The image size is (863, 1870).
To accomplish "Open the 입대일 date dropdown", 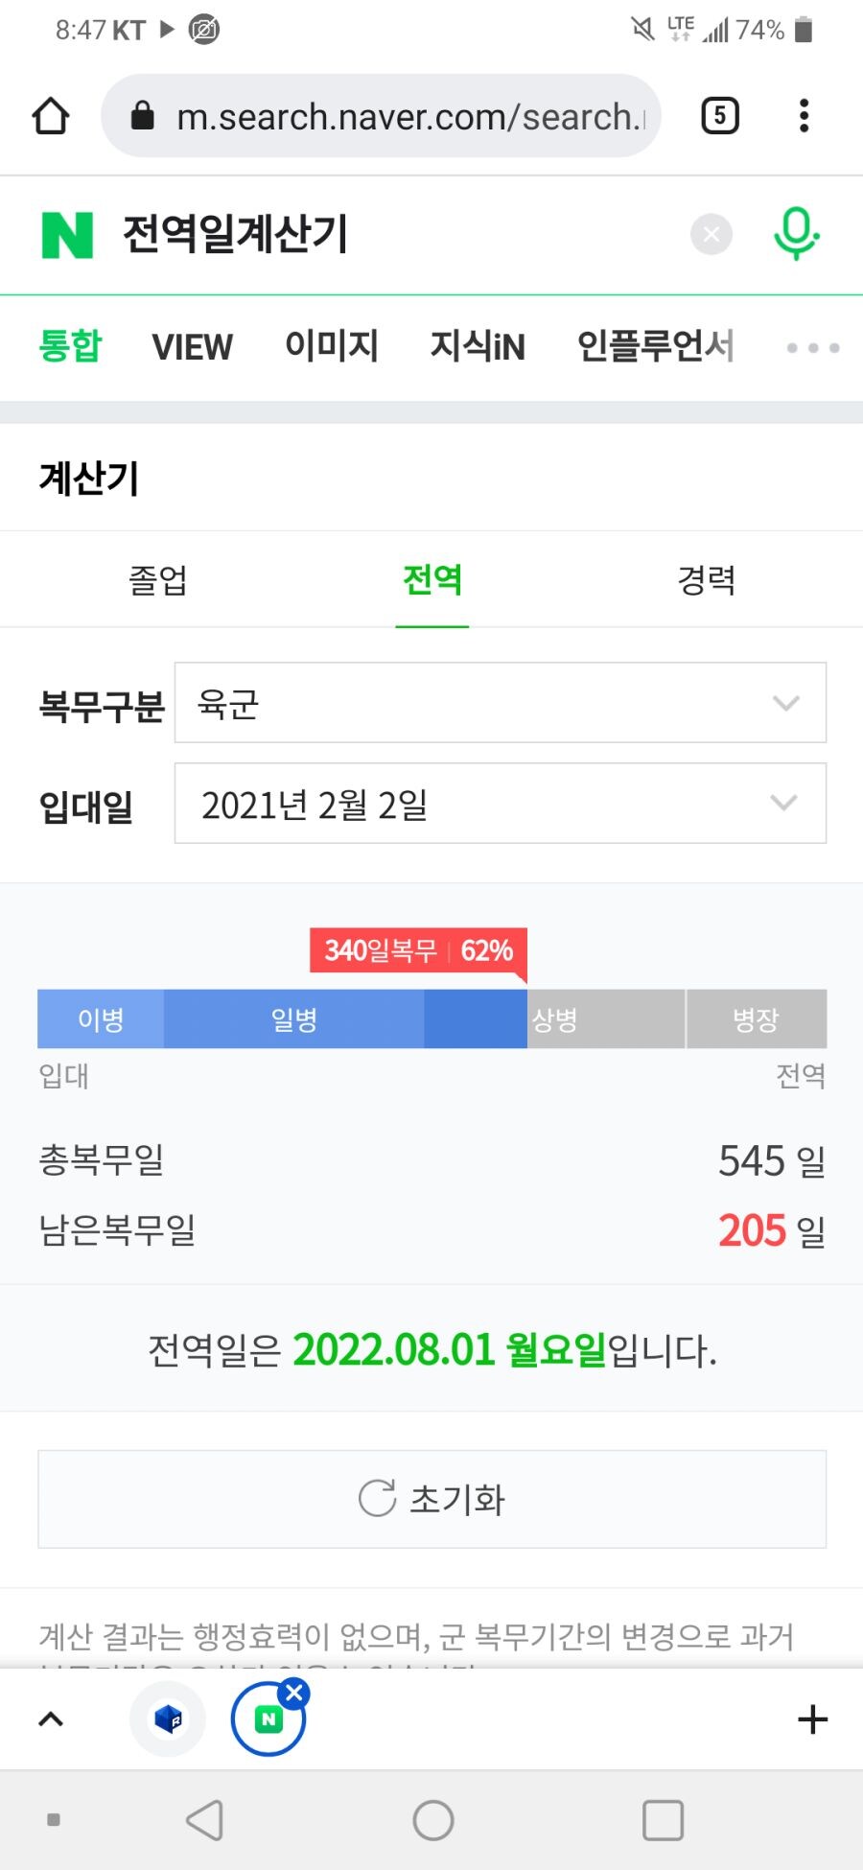I will click(500, 804).
